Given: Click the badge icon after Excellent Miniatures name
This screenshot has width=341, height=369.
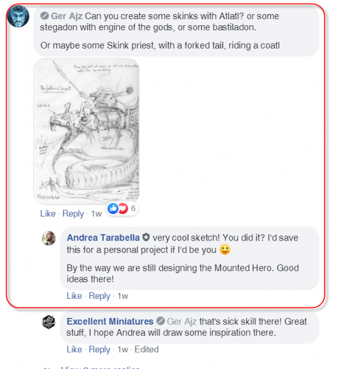Looking at the screenshot, I should coord(161,321).
